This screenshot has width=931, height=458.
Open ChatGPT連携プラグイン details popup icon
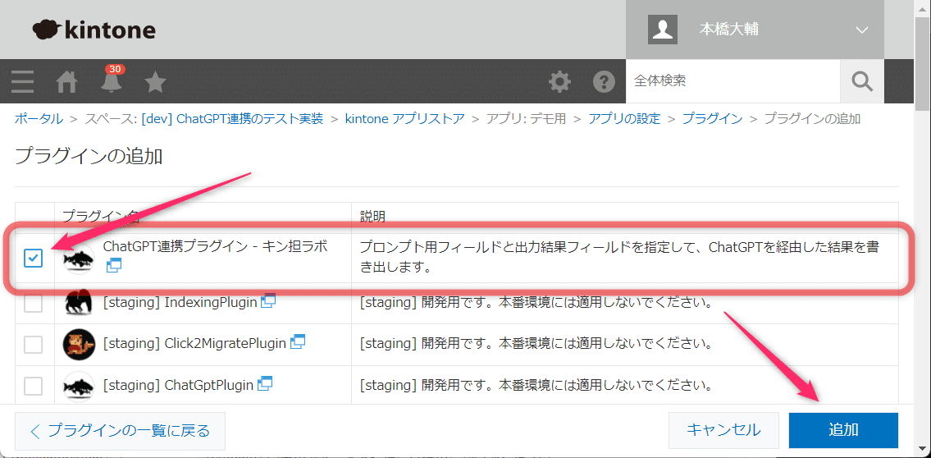tap(113, 266)
